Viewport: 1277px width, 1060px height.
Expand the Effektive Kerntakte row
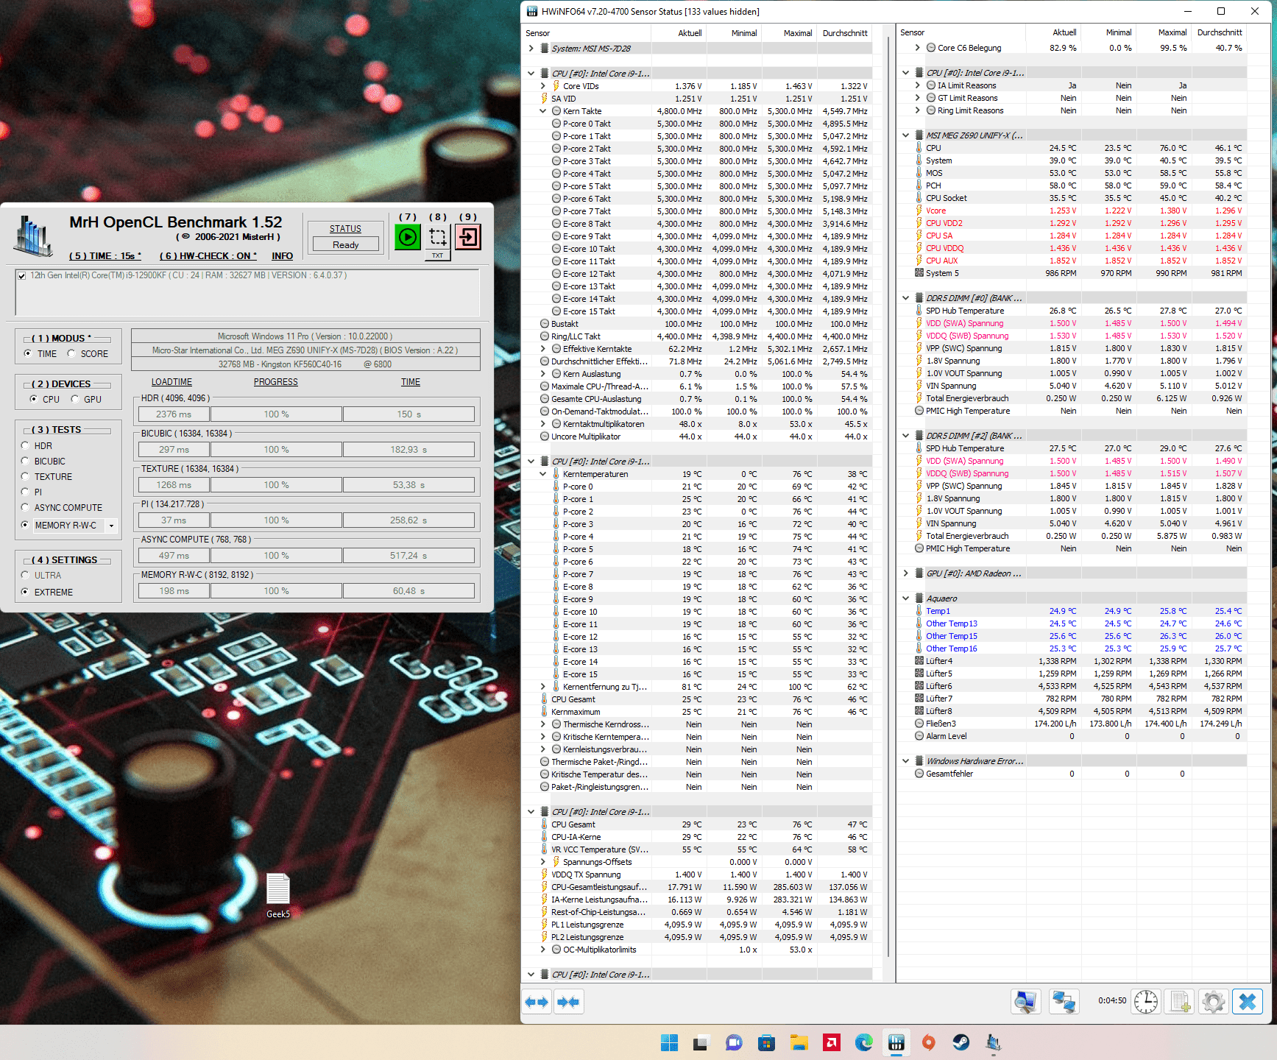tap(543, 349)
